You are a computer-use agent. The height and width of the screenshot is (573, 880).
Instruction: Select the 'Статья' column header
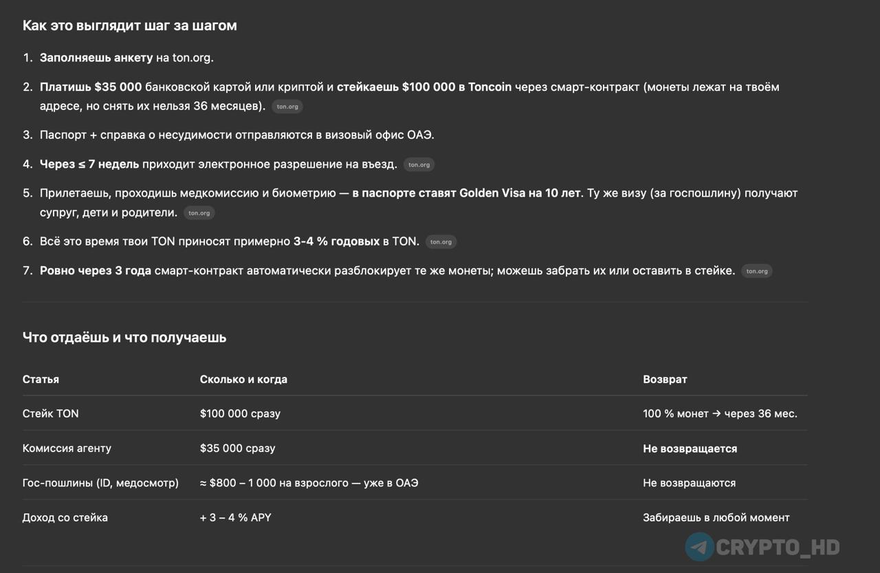pos(41,380)
